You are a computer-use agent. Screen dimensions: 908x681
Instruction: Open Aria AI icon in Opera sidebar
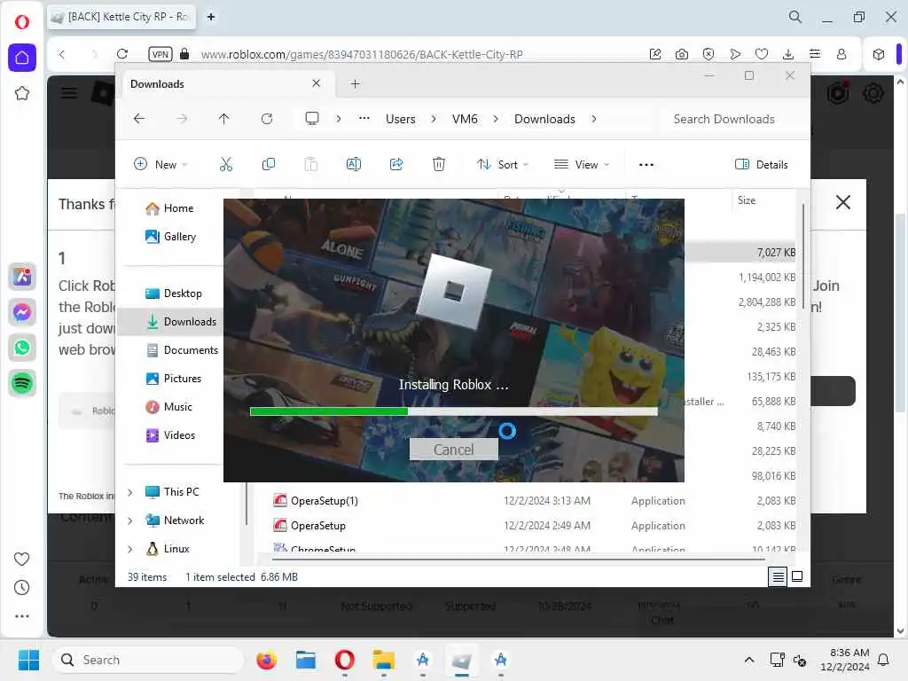22,277
